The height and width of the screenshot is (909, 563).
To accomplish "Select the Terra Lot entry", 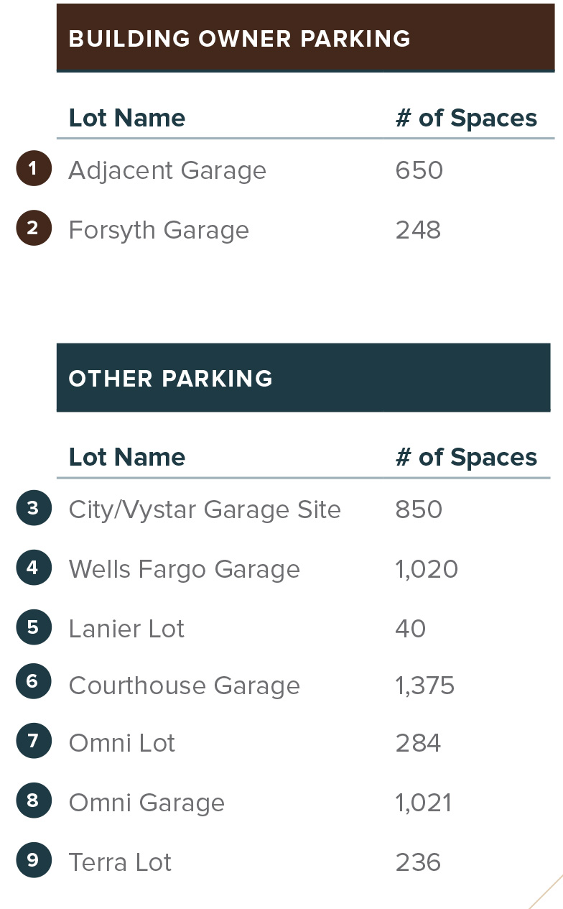I will [120, 862].
